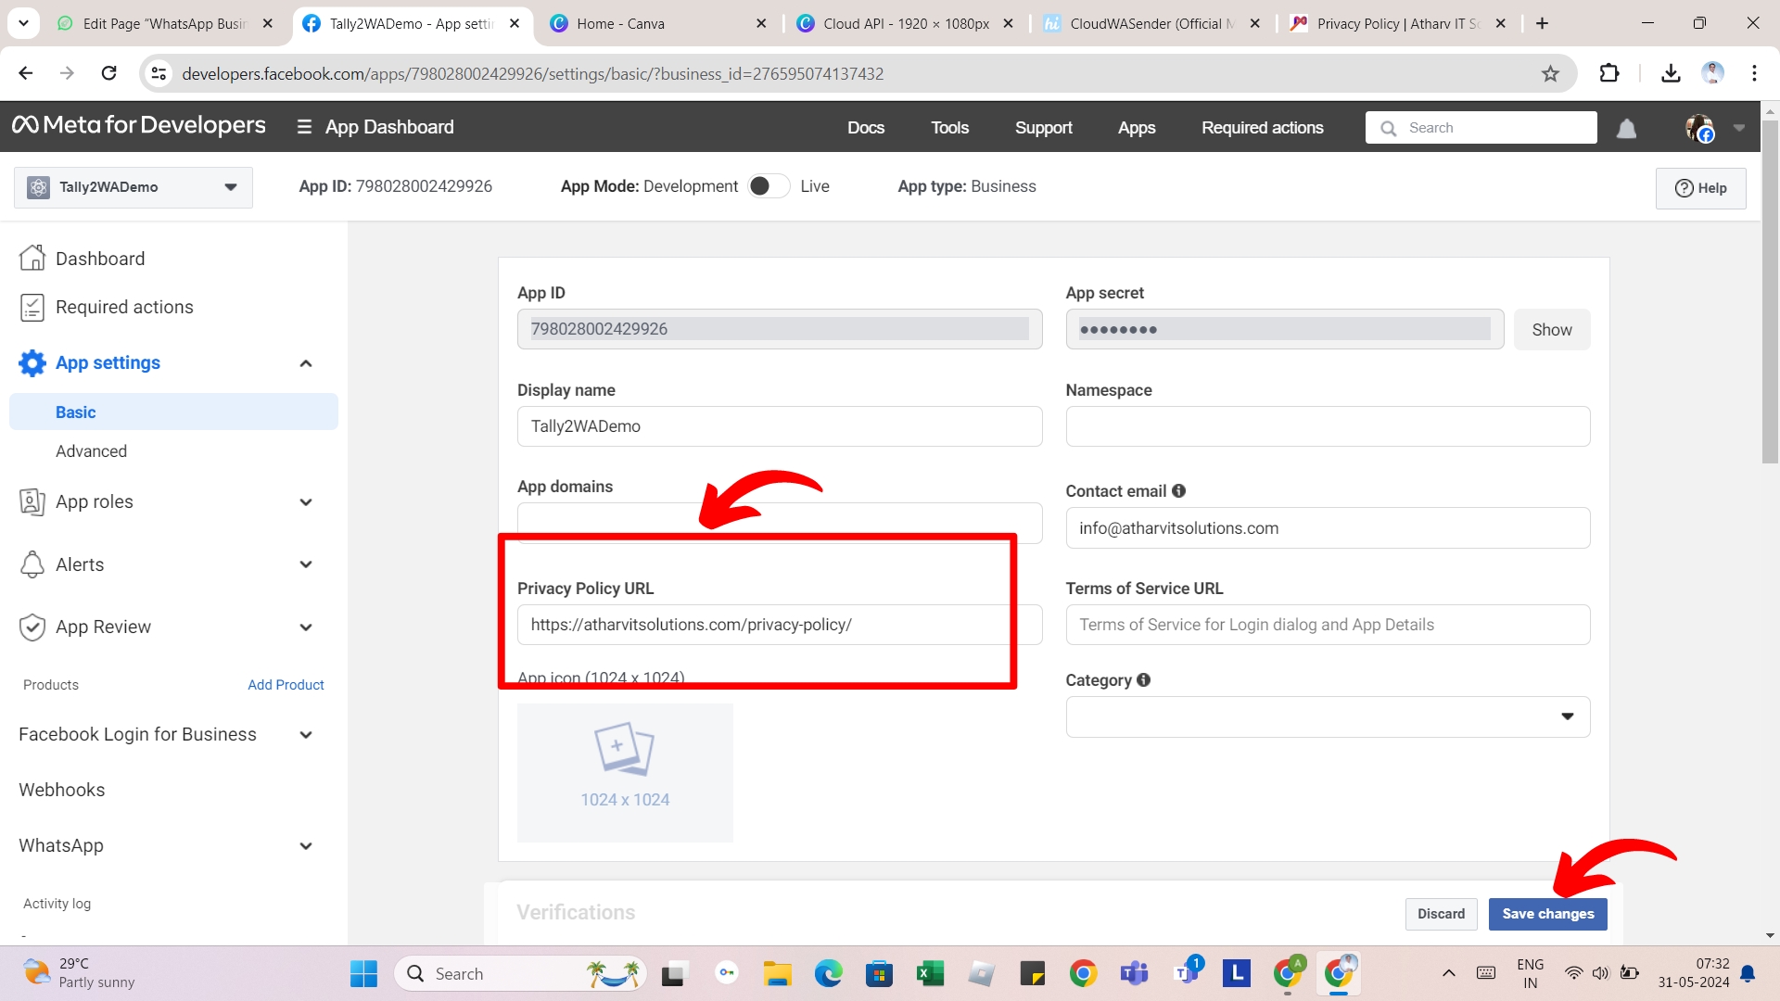This screenshot has height=1001, width=1780.
Task: Expand the App roles section
Action: pyautogui.click(x=306, y=502)
